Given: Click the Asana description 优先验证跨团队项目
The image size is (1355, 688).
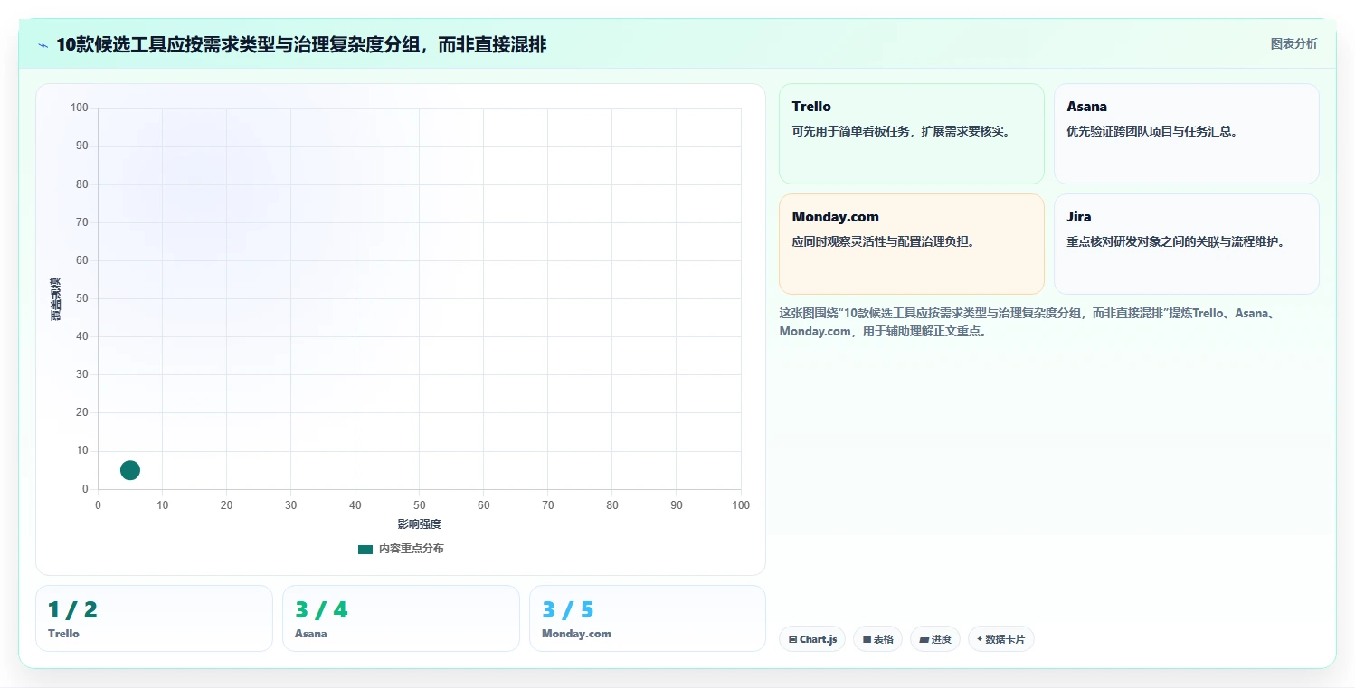Looking at the screenshot, I should click(x=1153, y=131).
